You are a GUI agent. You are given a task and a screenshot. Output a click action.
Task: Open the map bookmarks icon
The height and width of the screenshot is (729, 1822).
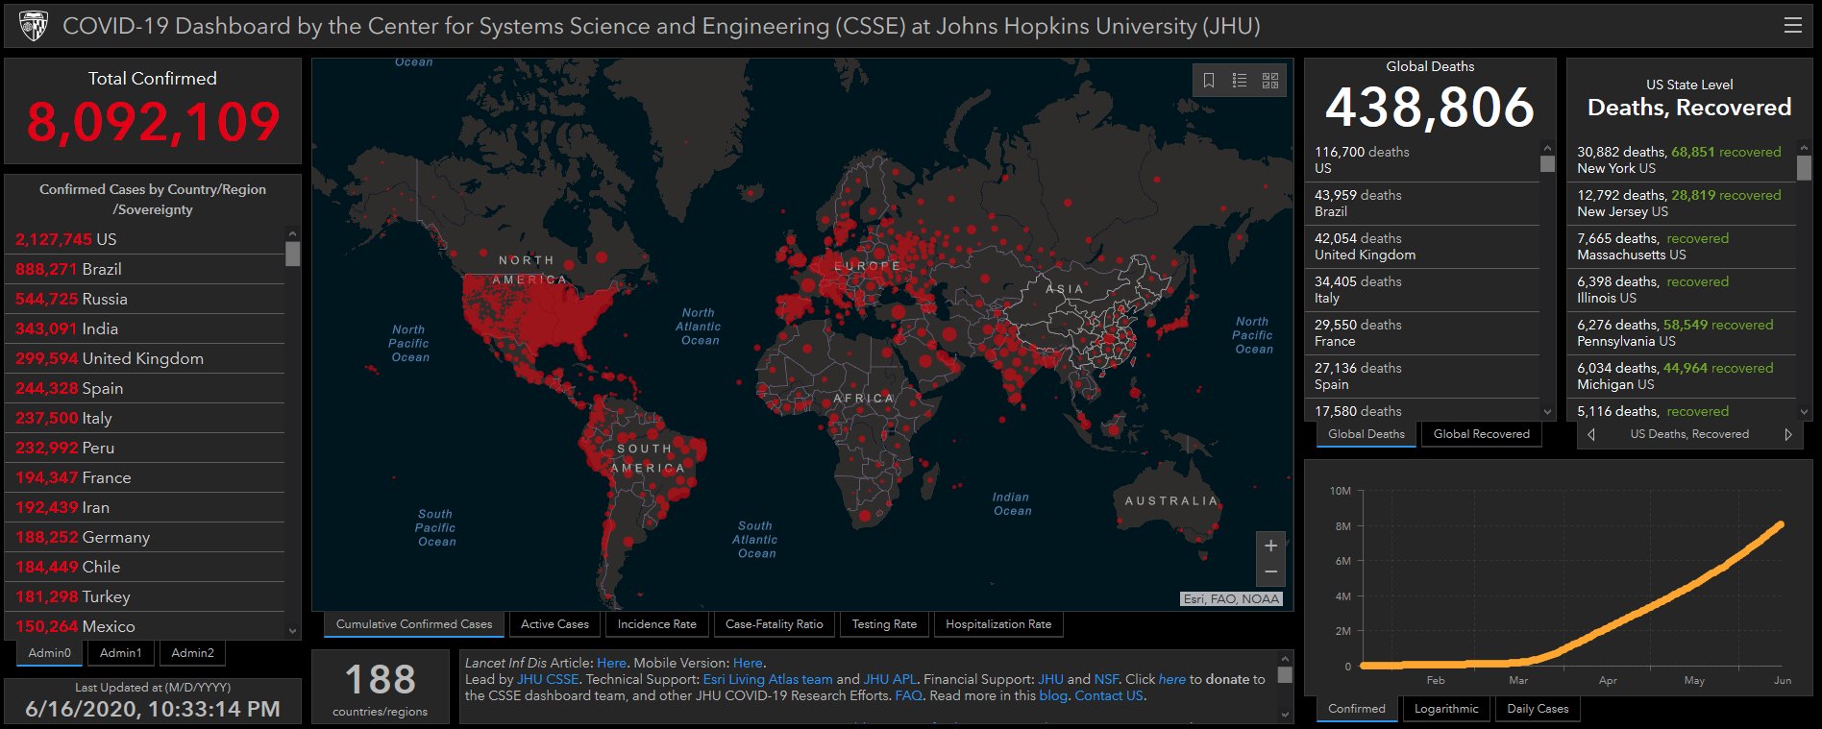tap(1209, 81)
